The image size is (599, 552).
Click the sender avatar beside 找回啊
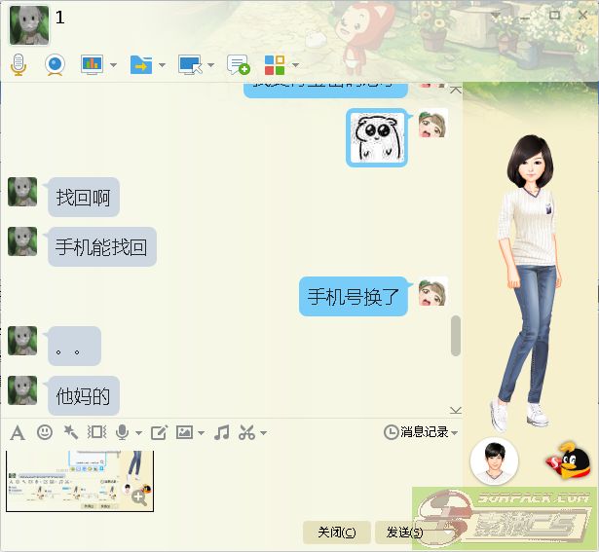(22, 192)
